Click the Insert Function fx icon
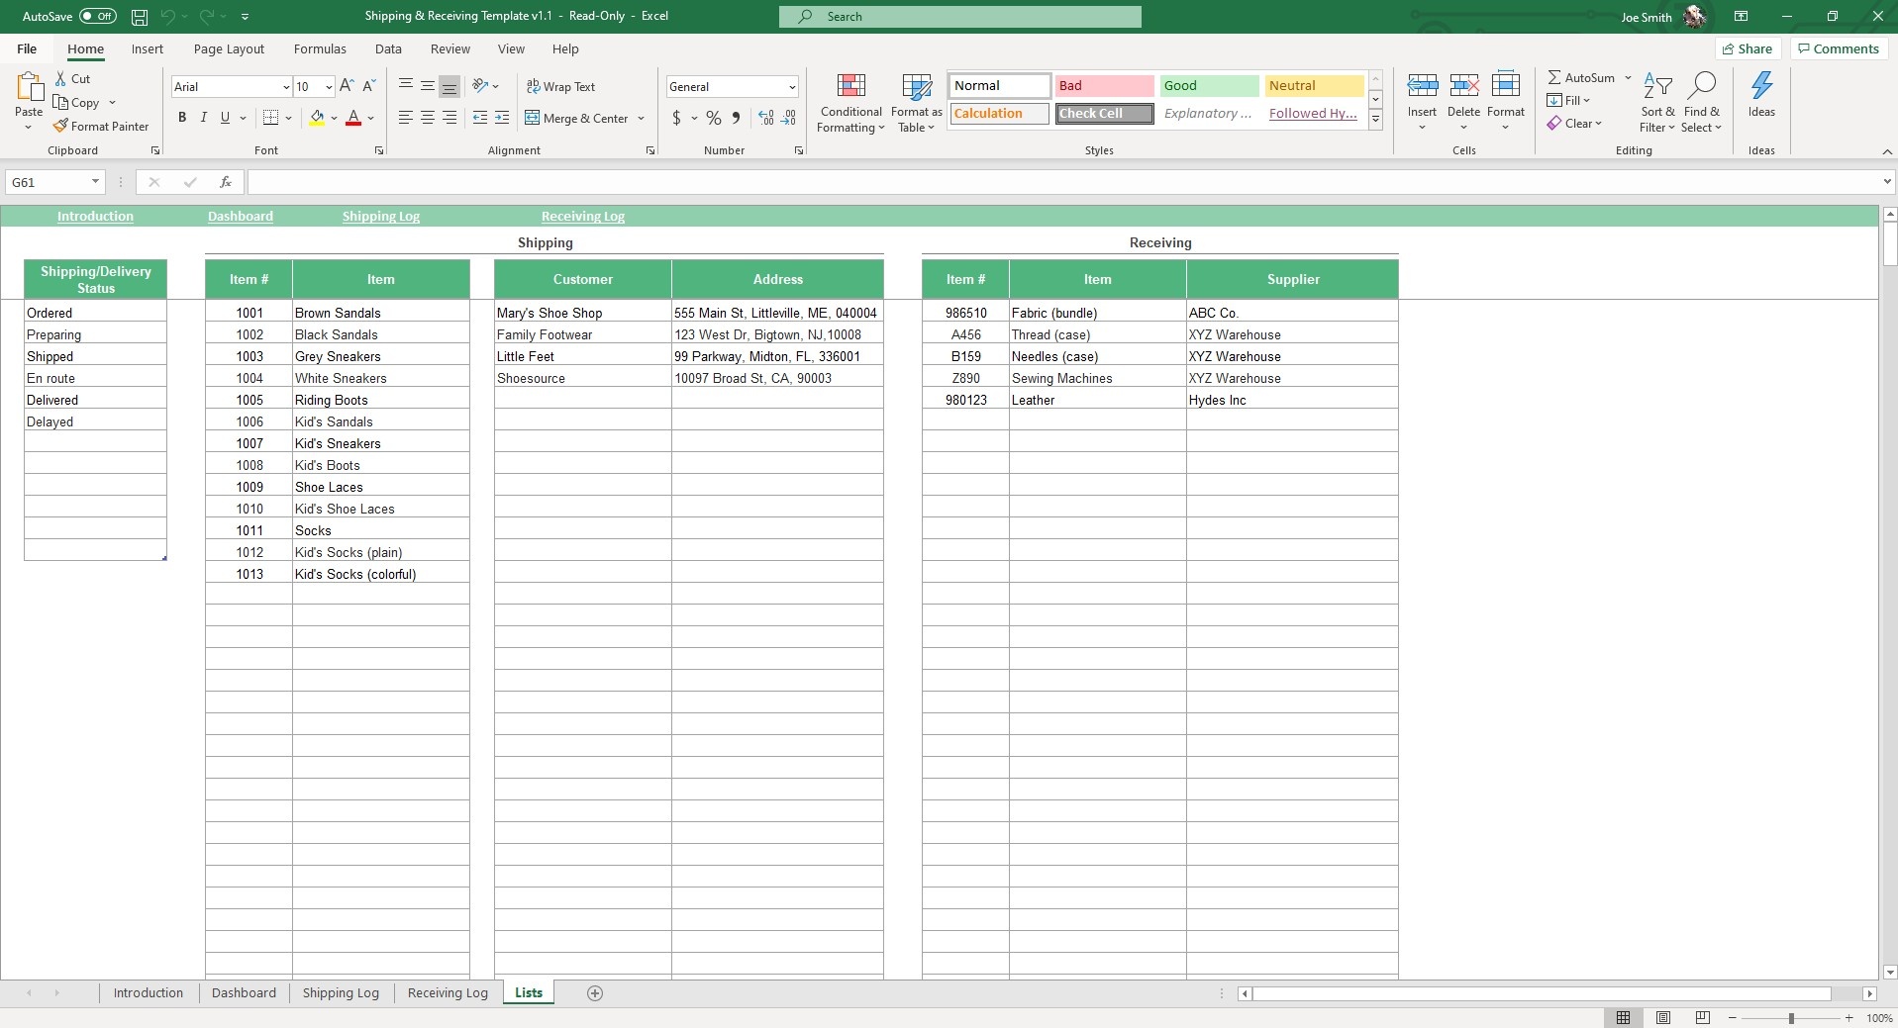 click(226, 182)
